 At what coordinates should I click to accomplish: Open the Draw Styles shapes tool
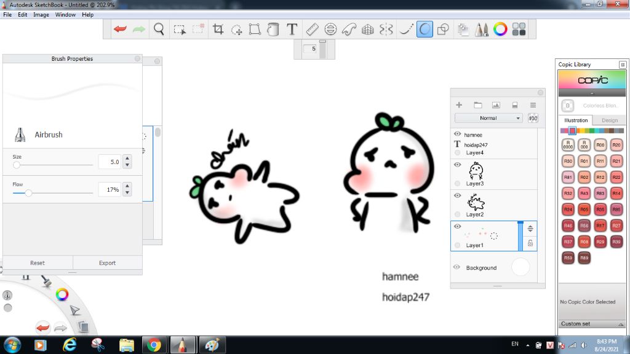click(x=443, y=29)
